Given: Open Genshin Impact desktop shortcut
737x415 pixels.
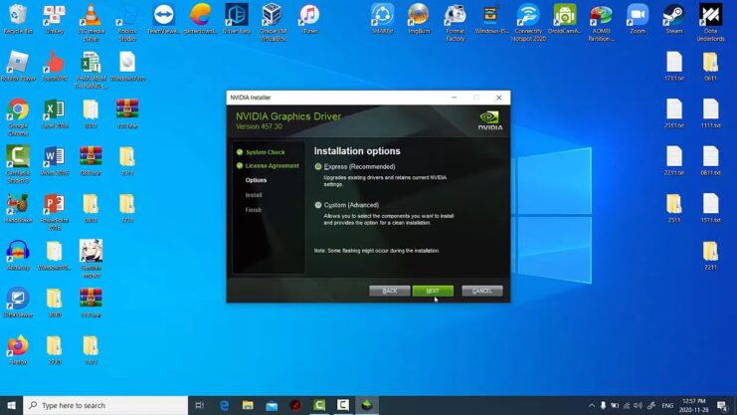Looking at the screenshot, I should click(91, 259).
